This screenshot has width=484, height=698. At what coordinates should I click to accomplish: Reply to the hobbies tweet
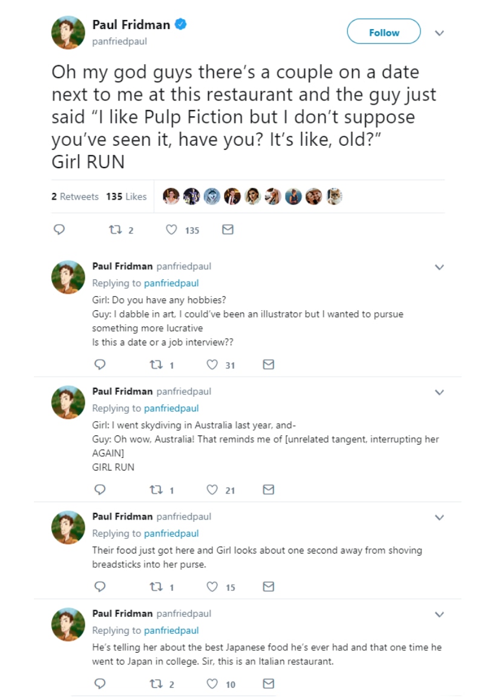coord(101,365)
